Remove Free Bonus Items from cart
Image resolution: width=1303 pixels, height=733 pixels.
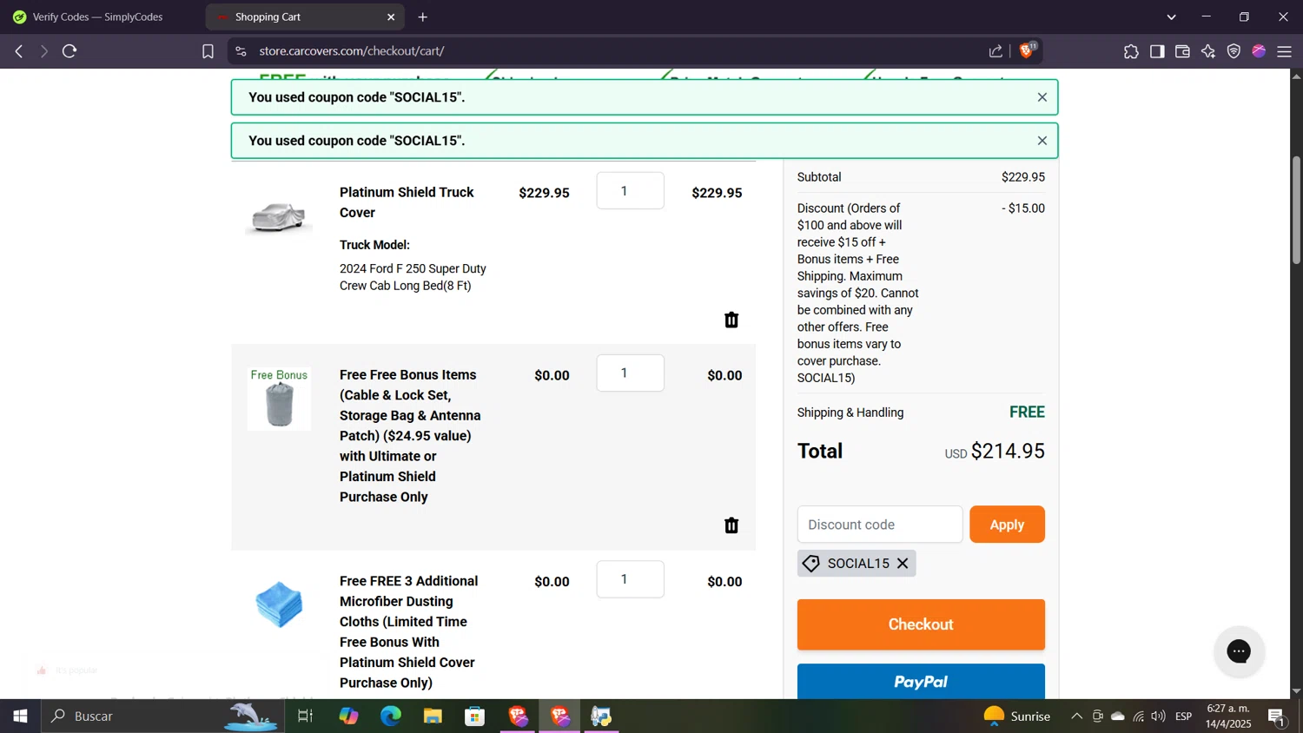(x=731, y=525)
